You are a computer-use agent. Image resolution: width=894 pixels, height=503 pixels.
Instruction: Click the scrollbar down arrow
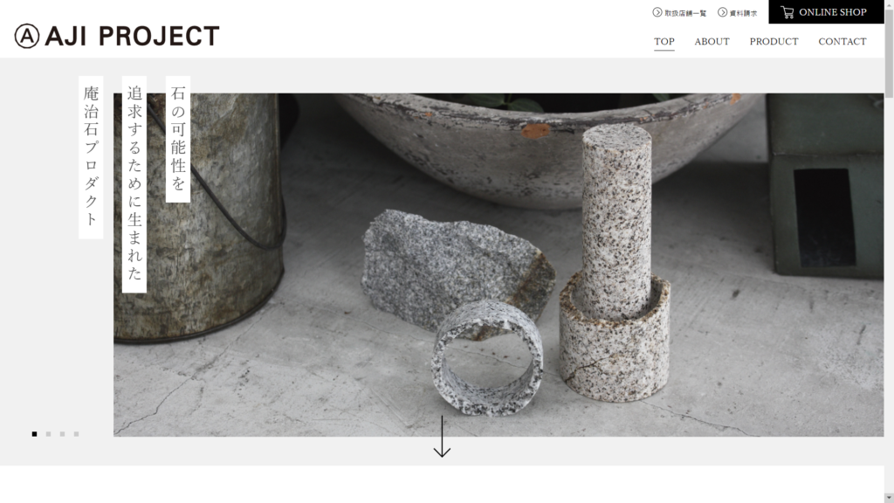(889, 498)
